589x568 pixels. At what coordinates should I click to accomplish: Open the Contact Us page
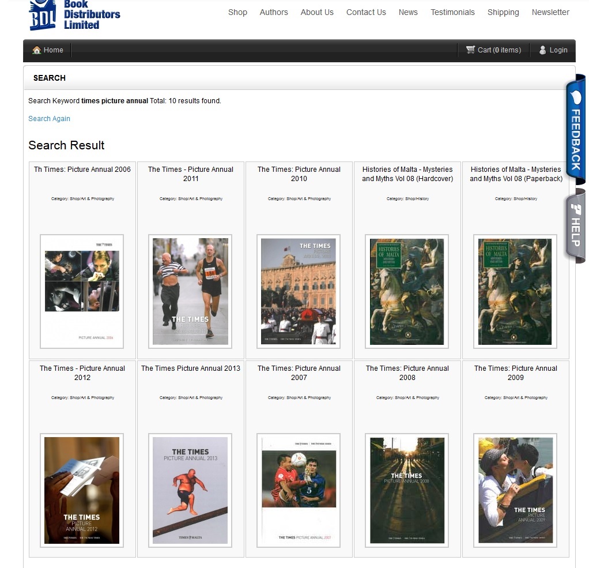(366, 12)
